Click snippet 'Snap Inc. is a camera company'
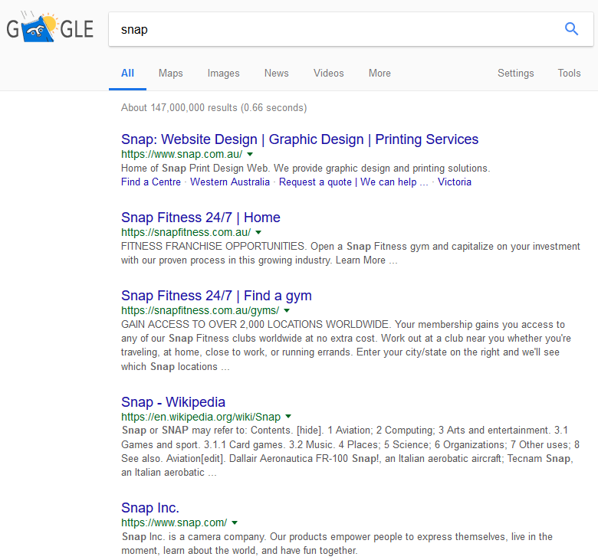The height and width of the screenshot is (560, 598). (337, 544)
